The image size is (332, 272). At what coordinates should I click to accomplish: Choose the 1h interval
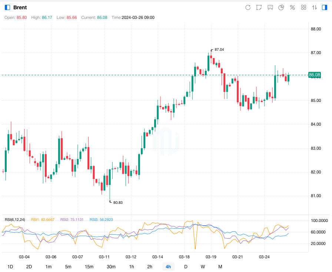tap(132, 267)
